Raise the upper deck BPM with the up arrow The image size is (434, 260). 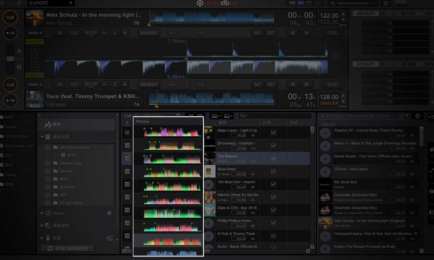(x=343, y=14)
